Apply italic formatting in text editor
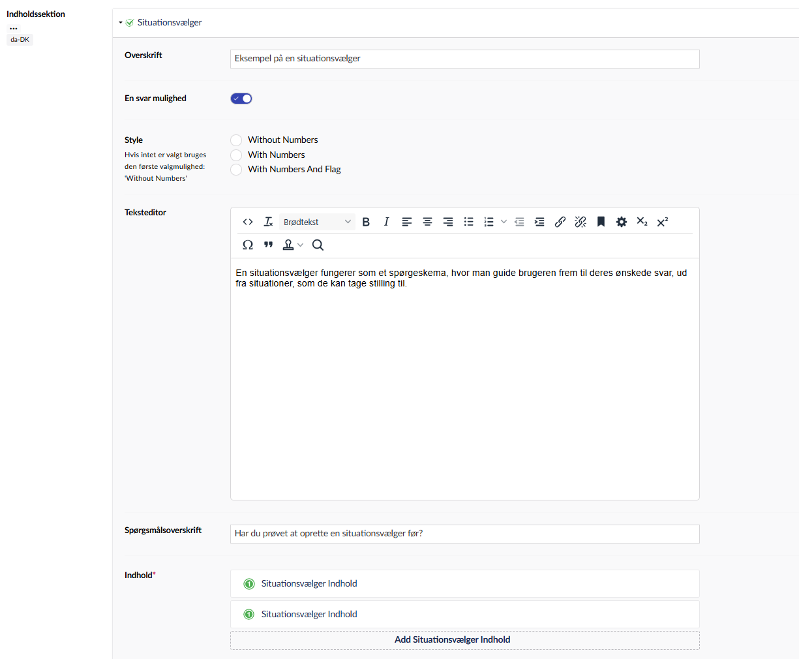The height and width of the screenshot is (659, 799). [386, 222]
